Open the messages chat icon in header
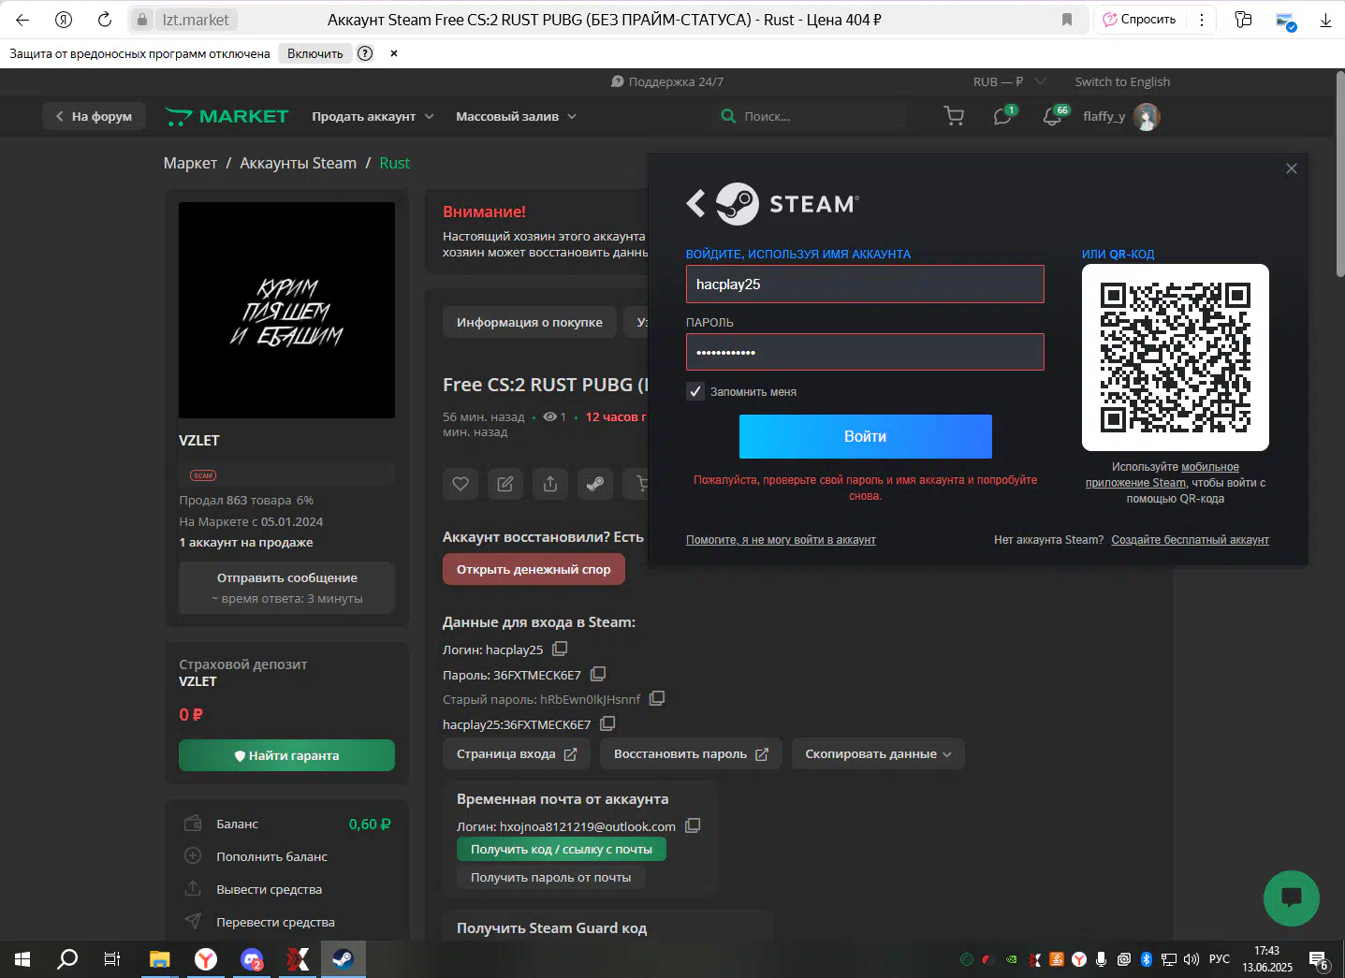1345x978 pixels. [1002, 116]
